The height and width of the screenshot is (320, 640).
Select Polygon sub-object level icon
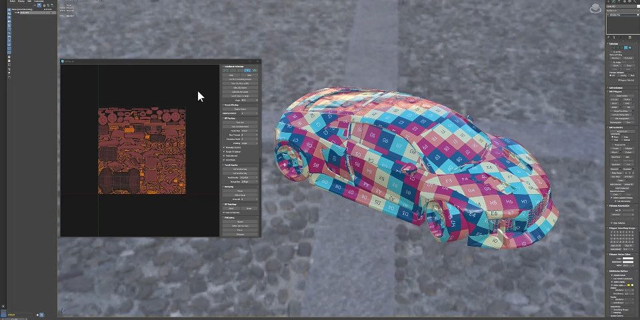point(627,48)
